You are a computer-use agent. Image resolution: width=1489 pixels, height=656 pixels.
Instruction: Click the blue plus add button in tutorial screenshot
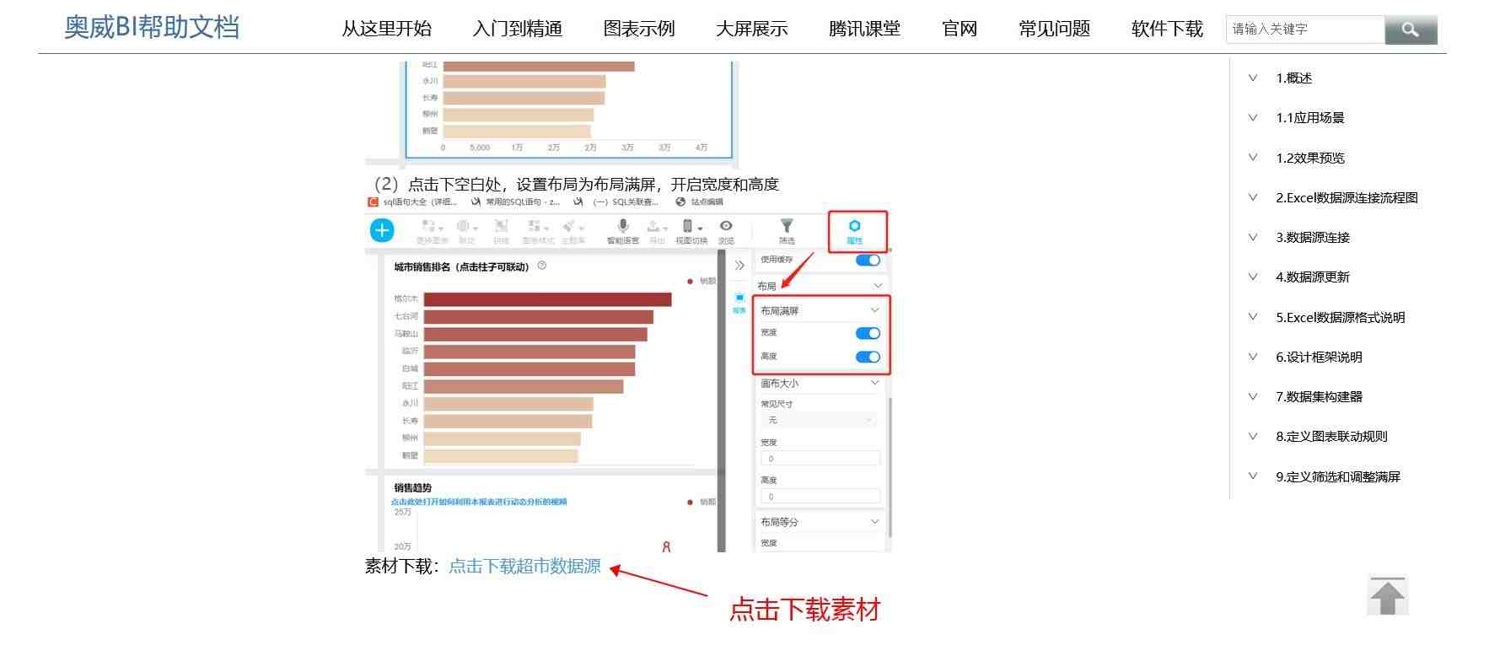[x=382, y=230]
